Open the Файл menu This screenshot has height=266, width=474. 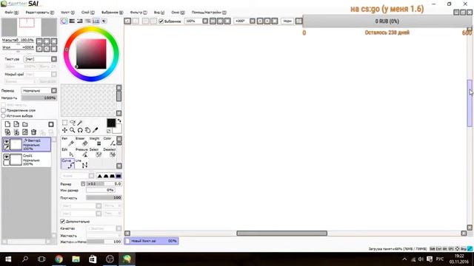point(12,13)
